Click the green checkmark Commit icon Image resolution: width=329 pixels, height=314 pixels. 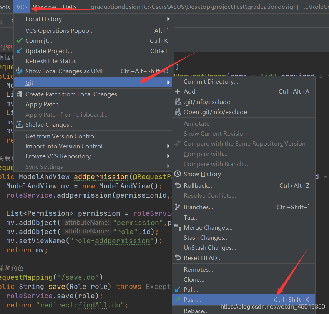click(19, 40)
